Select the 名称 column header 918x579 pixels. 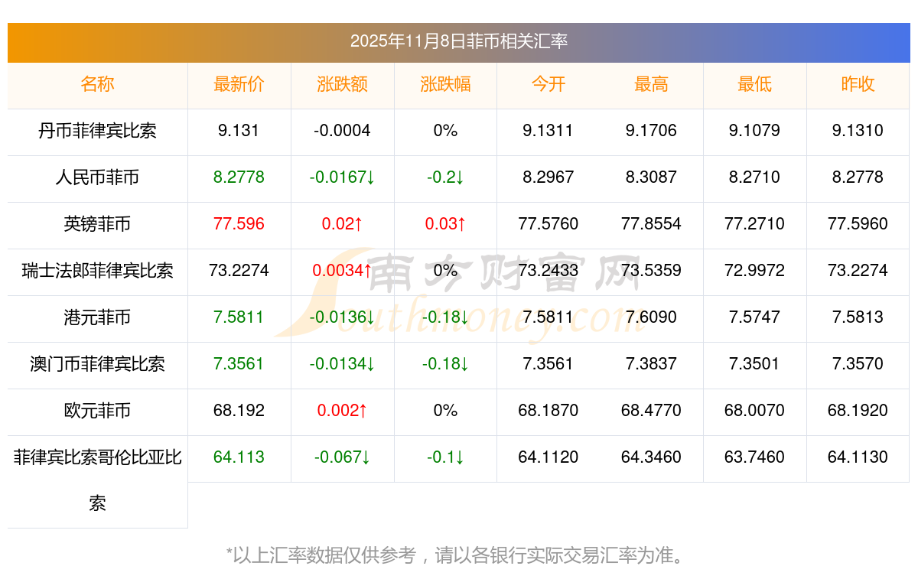tap(97, 84)
